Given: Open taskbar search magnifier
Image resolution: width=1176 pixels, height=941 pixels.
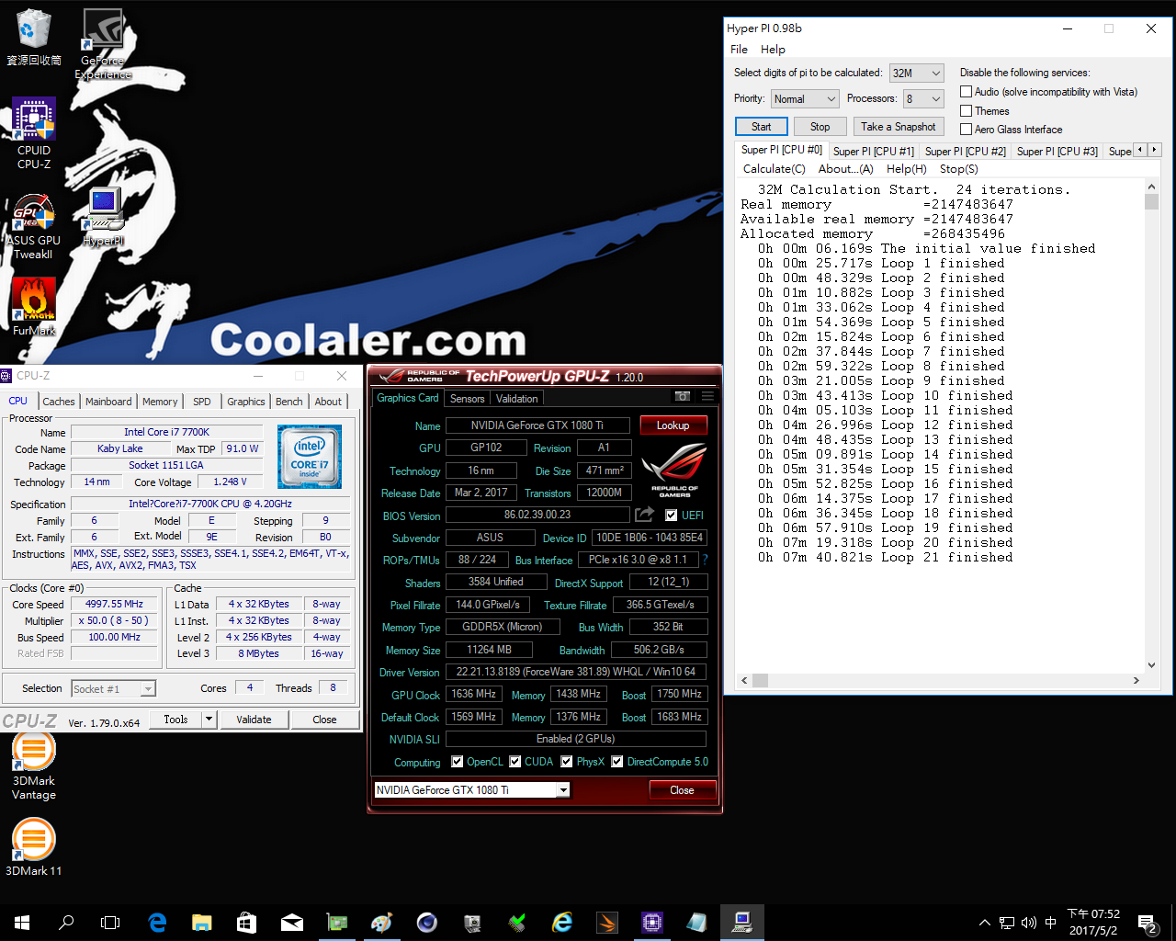Looking at the screenshot, I should [66, 923].
